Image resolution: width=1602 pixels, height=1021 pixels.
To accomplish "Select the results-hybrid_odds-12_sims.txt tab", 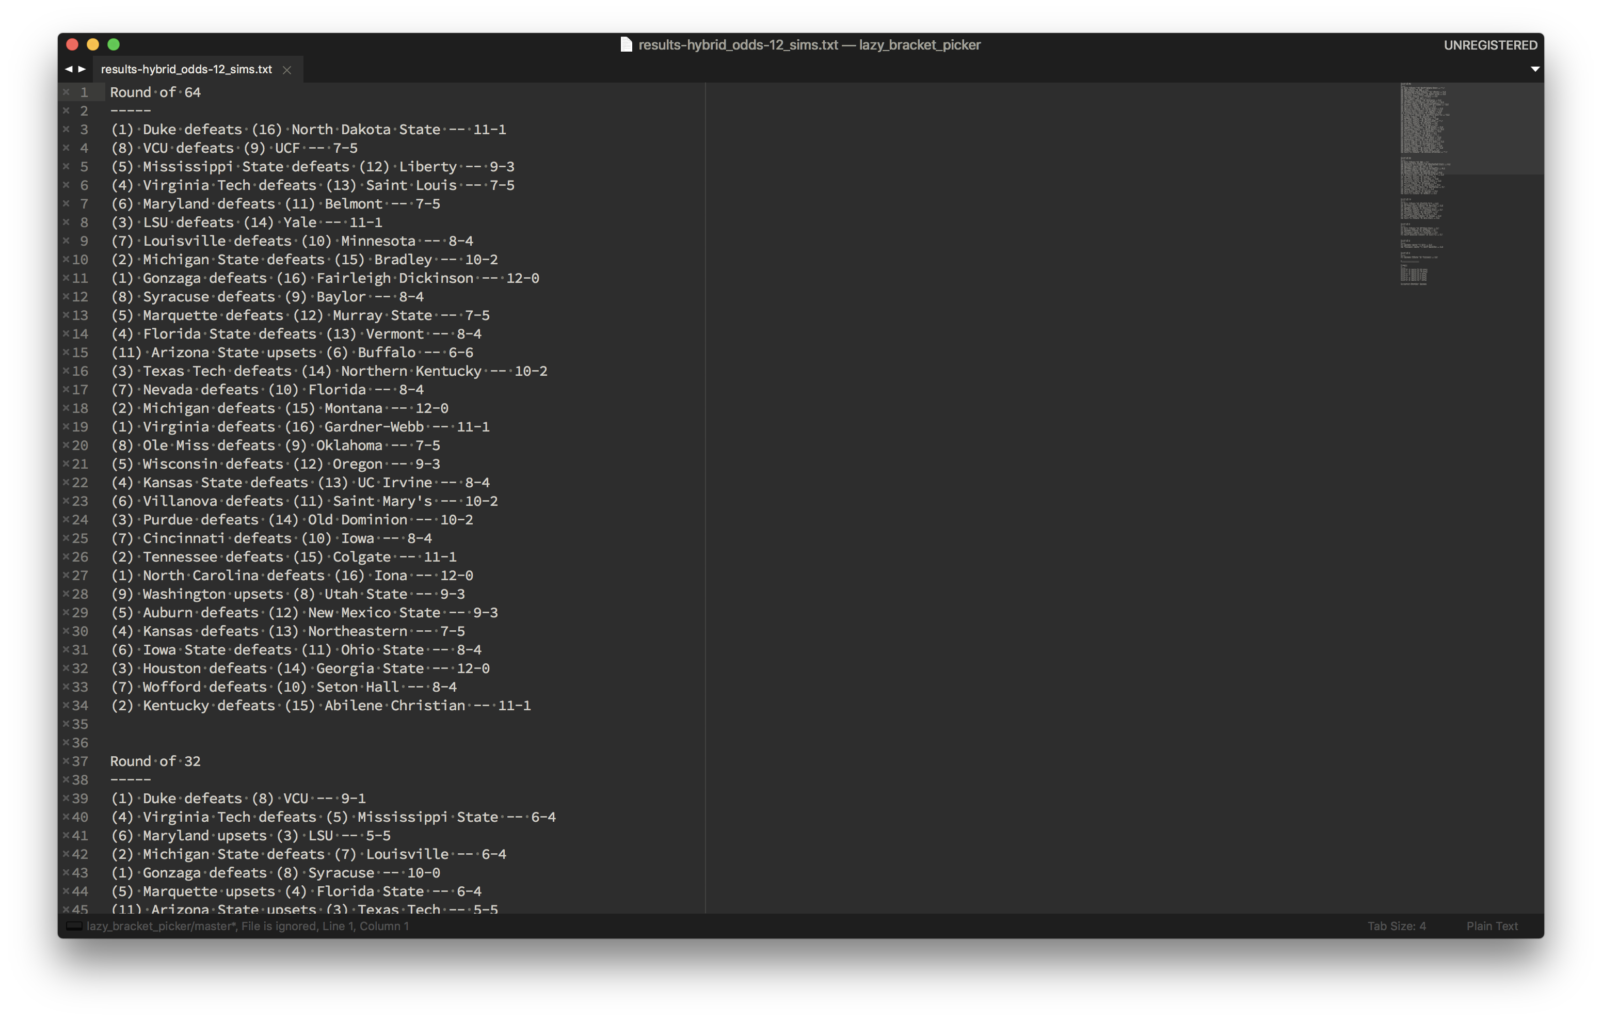I will (x=186, y=69).
